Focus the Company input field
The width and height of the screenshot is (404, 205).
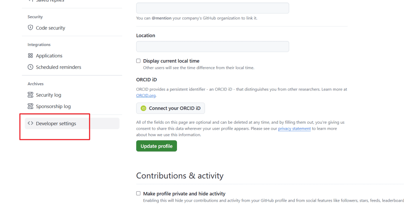(212, 8)
